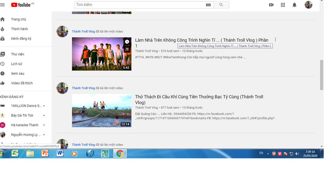Screen dimensions: 330x185
Task: Play the 12:14 video thumbnail
Action: tap(101, 110)
